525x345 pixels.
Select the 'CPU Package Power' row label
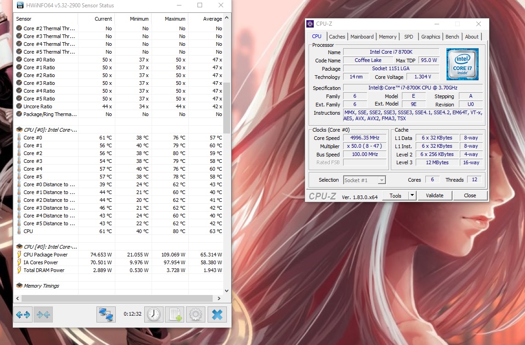(x=45, y=255)
